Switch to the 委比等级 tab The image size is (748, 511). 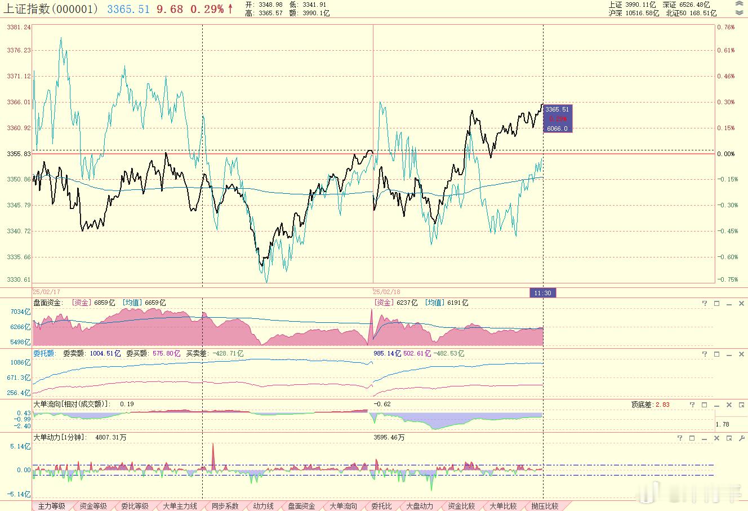(x=135, y=506)
